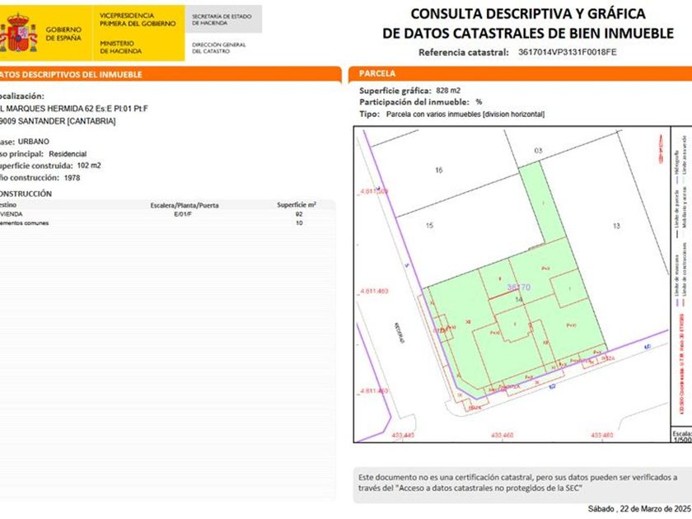Click the '433.460' coordinate label below the map
The image size is (692, 519).
(502, 435)
